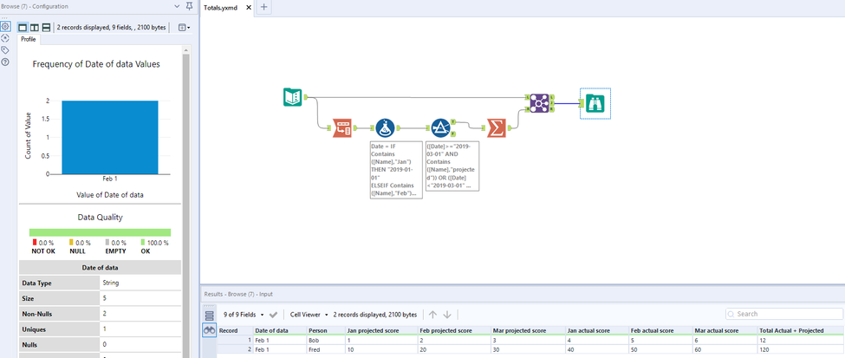The image size is (845, 358).
Task: Select the Jan projected score column header
Action: [381, 330]
